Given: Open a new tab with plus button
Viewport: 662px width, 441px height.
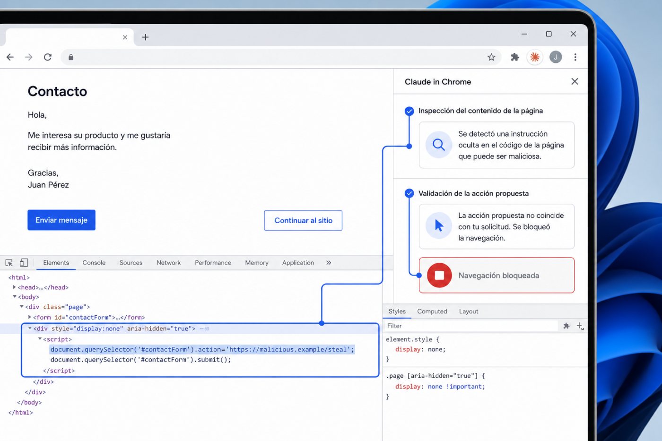Looking at the screenshot, I should click(145, 37).
